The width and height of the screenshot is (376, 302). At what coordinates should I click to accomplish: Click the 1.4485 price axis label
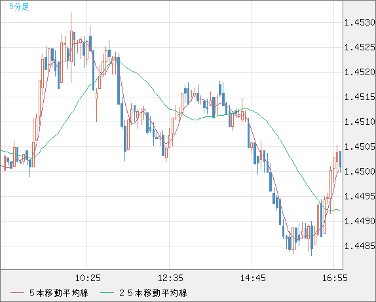pos(360,246)
